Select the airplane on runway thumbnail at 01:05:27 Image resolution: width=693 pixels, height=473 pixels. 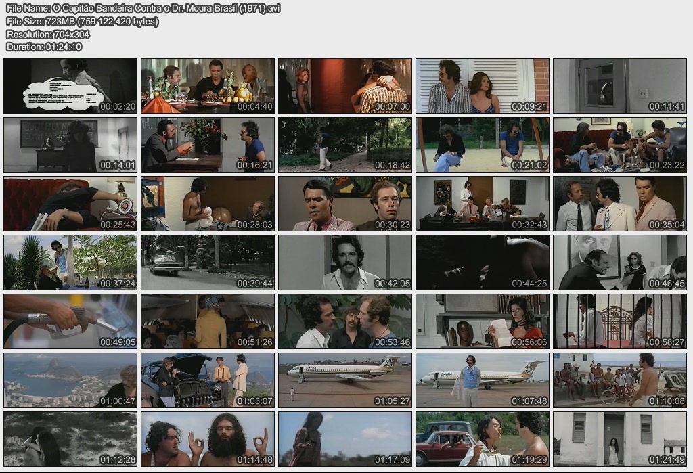click(x=345, y=380)
